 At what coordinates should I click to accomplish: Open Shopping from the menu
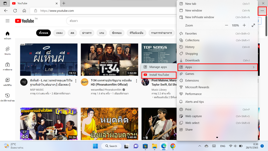[217, 53]
